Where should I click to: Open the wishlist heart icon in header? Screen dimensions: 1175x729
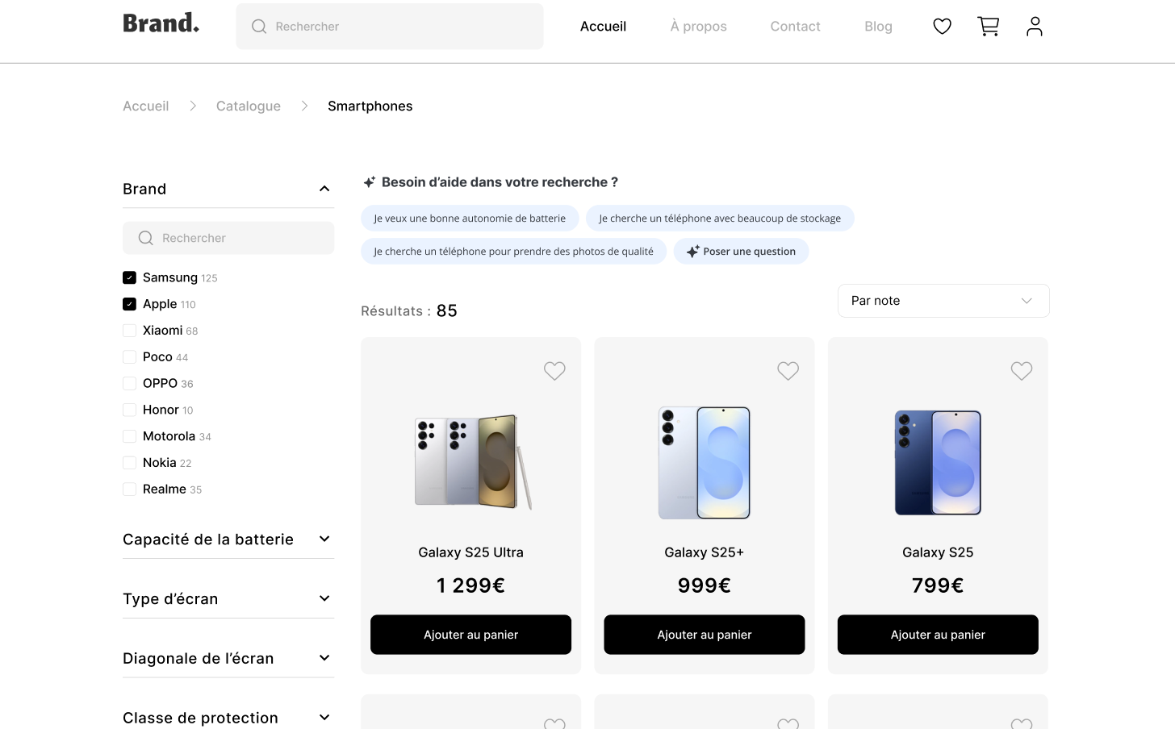942,27
